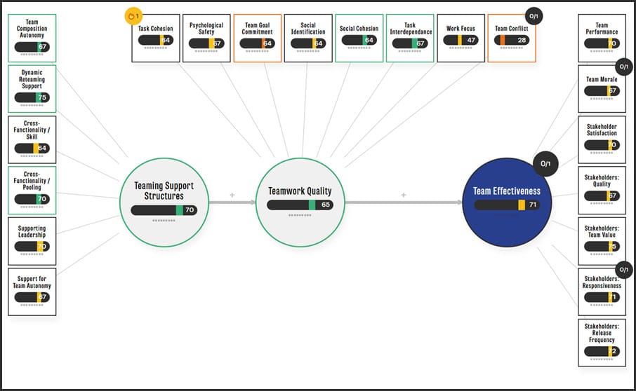Screen dimensions: 636x391
Task: Click plus sign between Teamwork Quality and Team Effectiveness
Action: (x=404, y=195)
